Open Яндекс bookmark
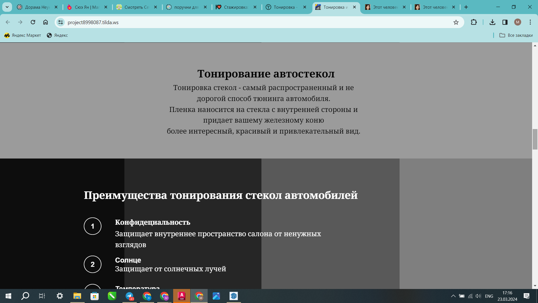538x303 pixels. 57,35
